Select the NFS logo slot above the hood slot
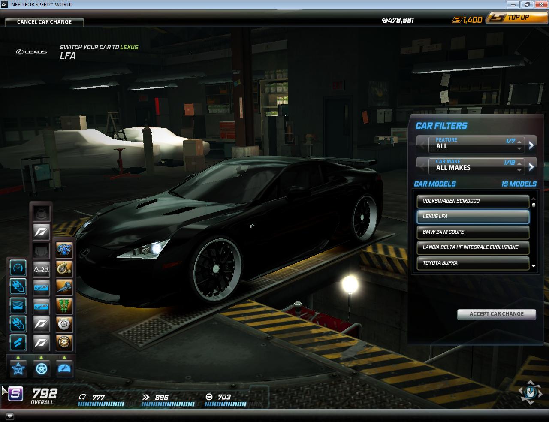549x422 pixels. click(x=41, y=232)
